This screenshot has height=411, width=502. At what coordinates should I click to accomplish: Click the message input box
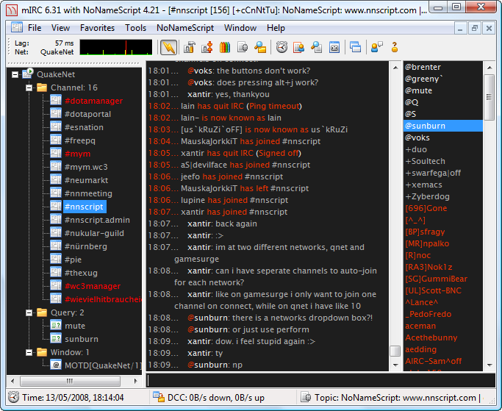click(x=320, y=380)
